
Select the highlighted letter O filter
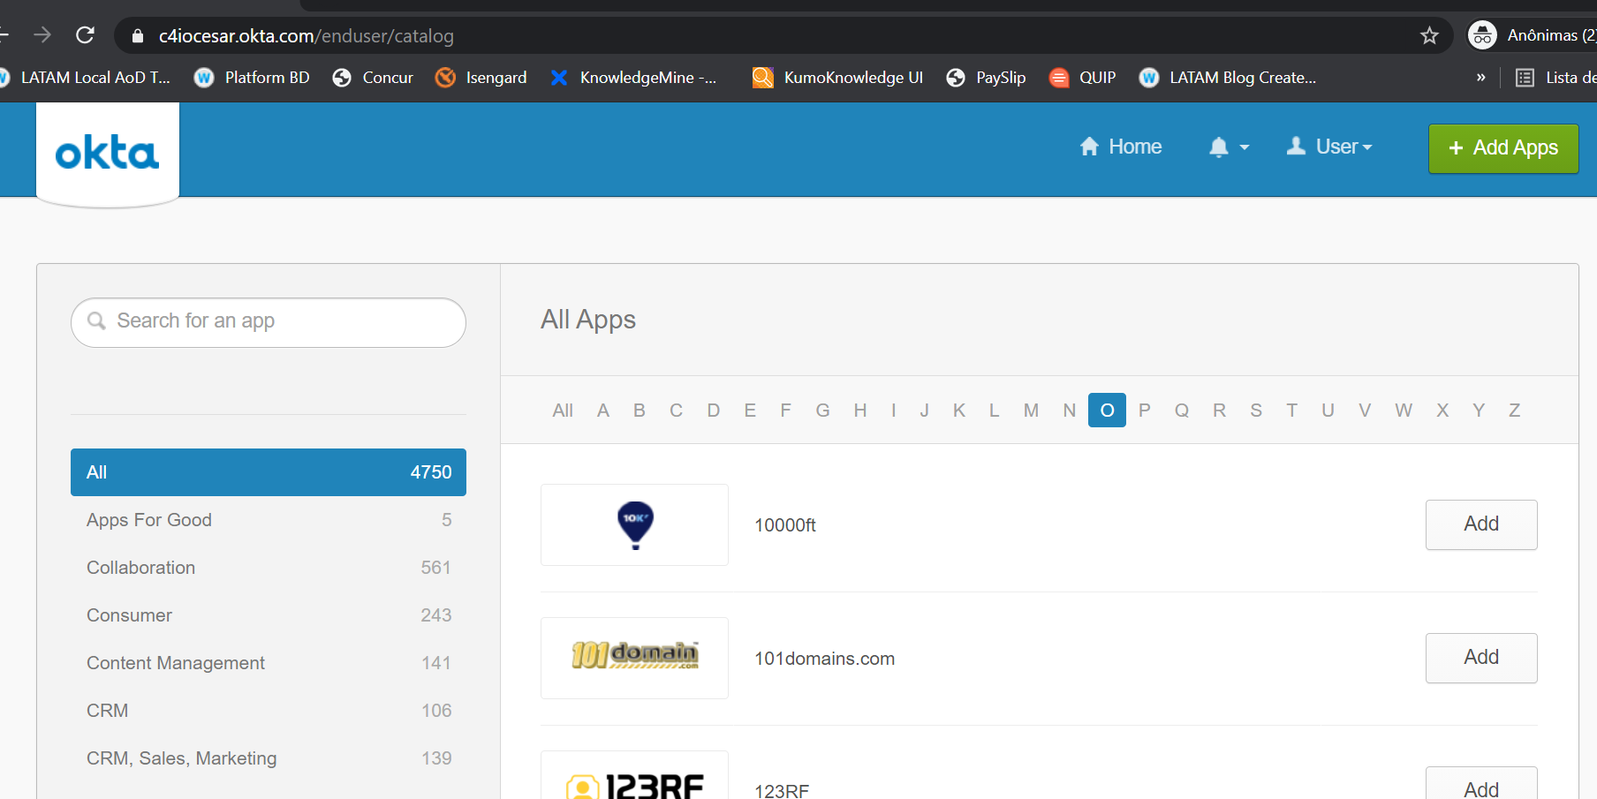1107,411
